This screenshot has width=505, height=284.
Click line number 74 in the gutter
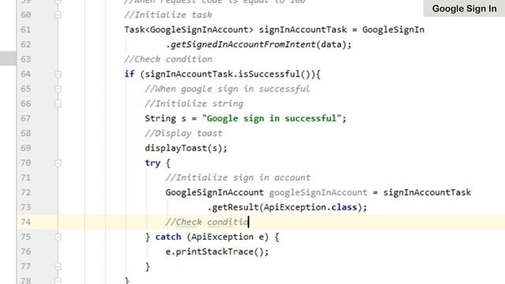25,222
